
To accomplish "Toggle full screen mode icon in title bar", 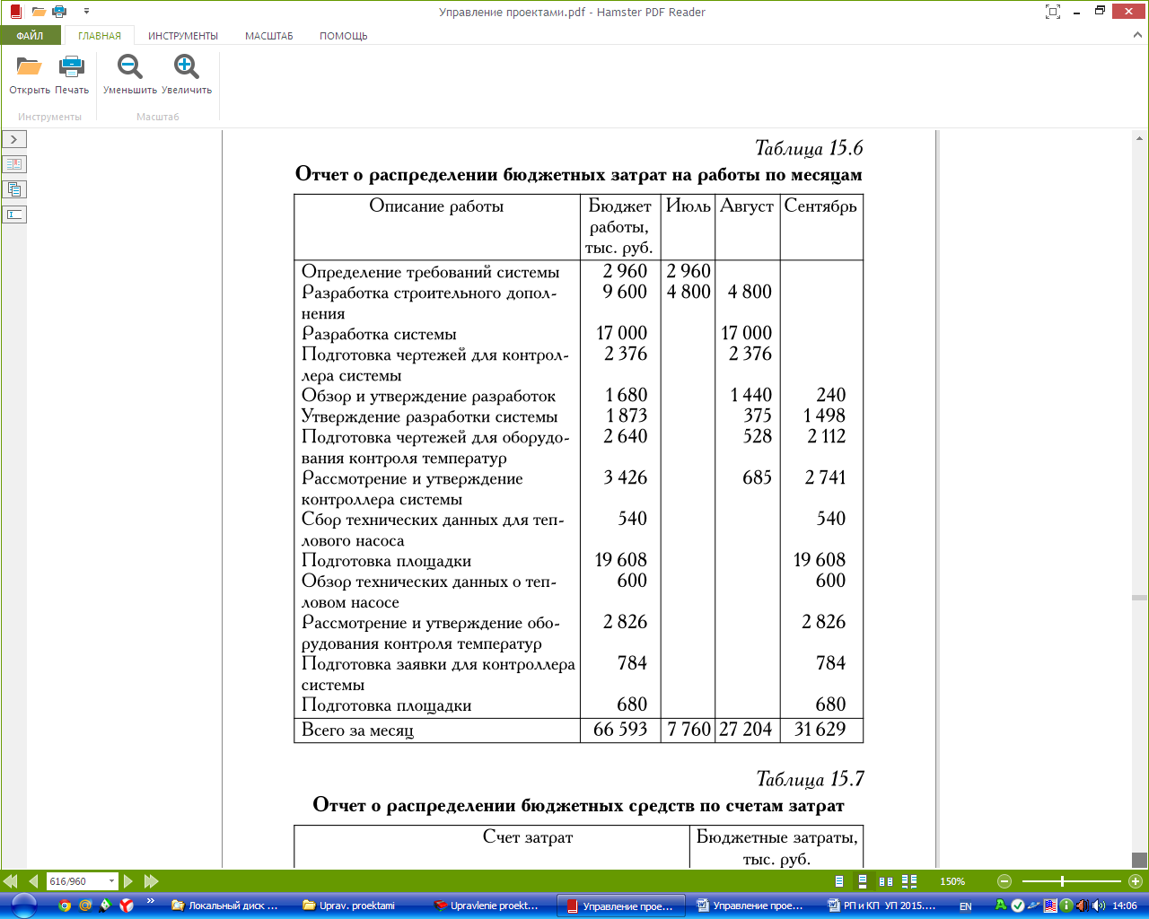I will point(1053,12).
